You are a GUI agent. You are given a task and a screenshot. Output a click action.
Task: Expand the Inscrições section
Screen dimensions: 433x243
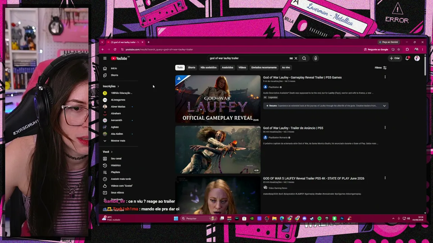tap(111, 86)
